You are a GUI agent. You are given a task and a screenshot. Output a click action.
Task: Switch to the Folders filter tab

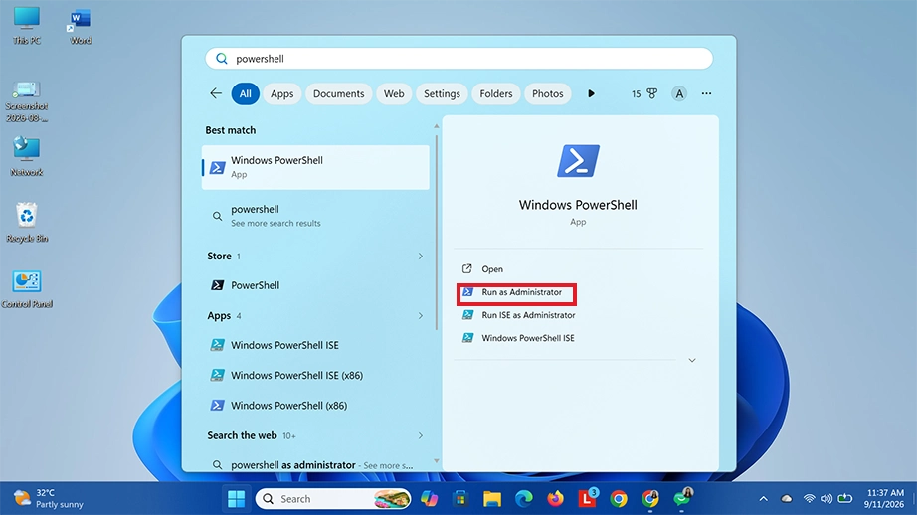click(496, 93)
